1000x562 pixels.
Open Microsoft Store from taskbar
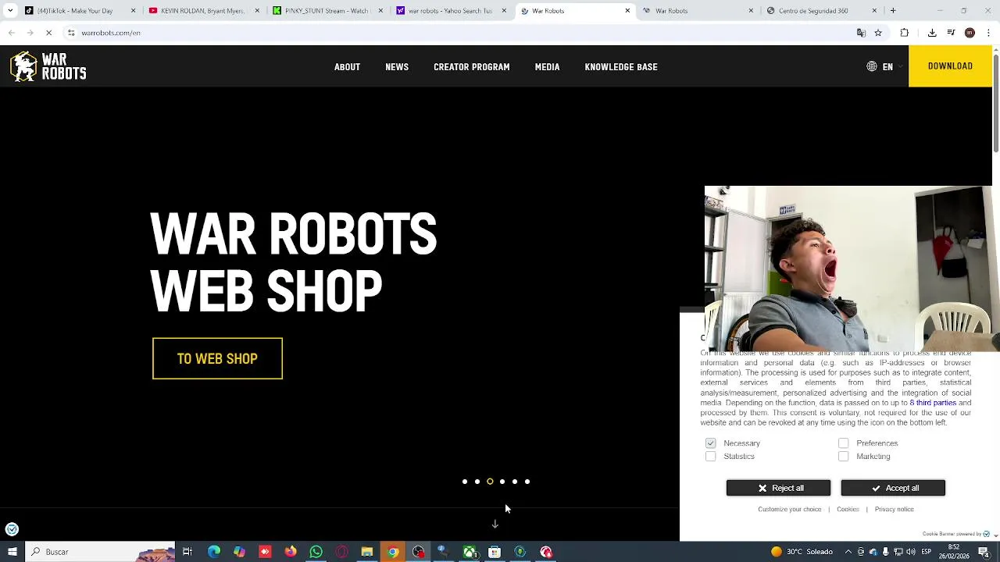495,552
